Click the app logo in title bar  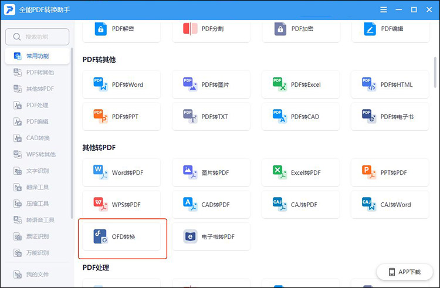pos(9,9)
